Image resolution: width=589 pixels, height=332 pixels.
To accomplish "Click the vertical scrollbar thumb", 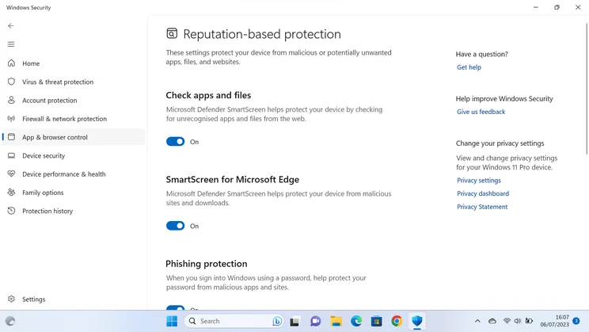I will click(x=587, y=89).
